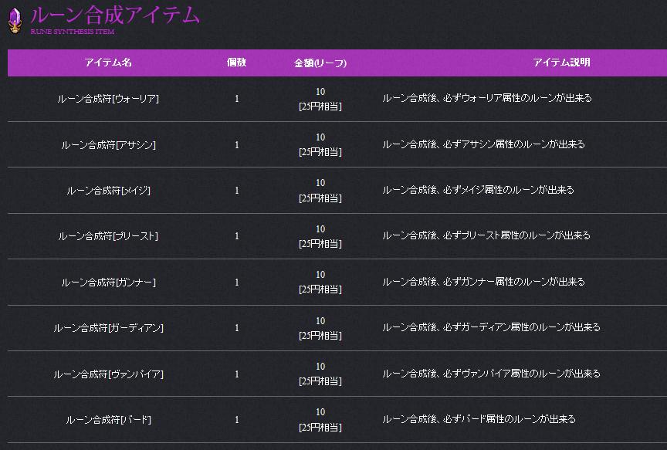667x450 pixels.
Task: Click the 金額(リーフ) column header
Action: [x=320, y=63]
